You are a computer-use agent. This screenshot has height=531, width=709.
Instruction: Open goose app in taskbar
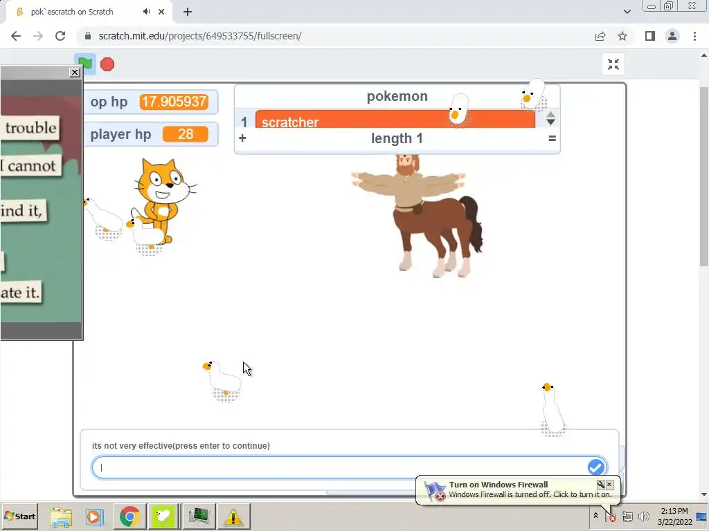[x=163, y=516]
